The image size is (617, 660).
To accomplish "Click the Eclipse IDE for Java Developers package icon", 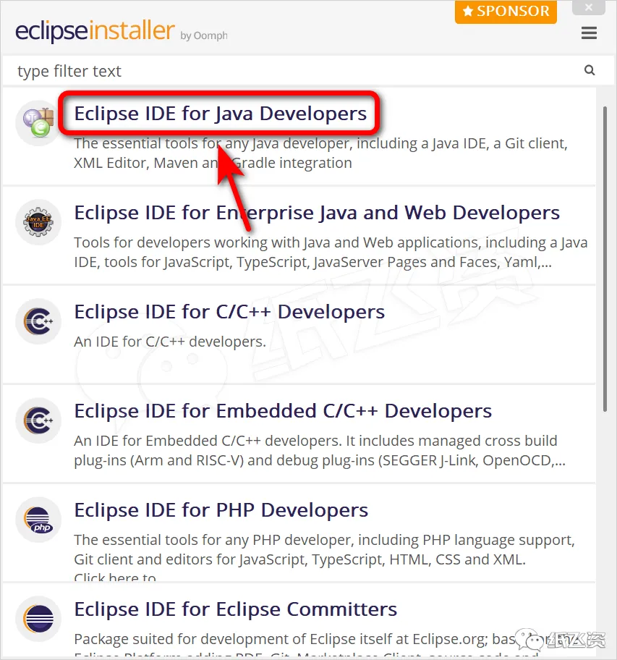I will pos(38,123).
